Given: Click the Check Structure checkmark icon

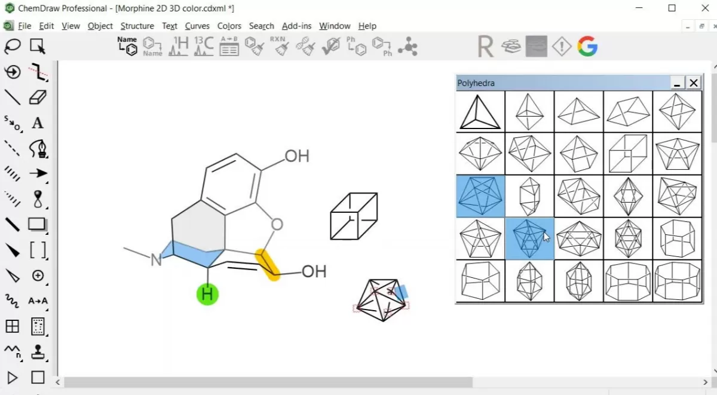Looking at the screenshot, I should tap(330, 46).
